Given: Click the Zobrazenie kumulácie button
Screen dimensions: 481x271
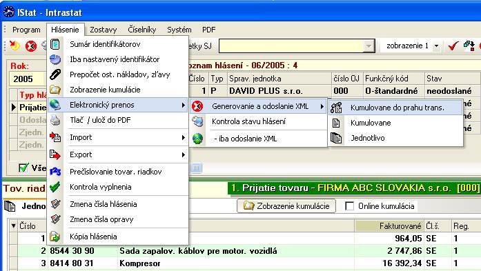Looking at the screenshot, I should tap(286, 205).
